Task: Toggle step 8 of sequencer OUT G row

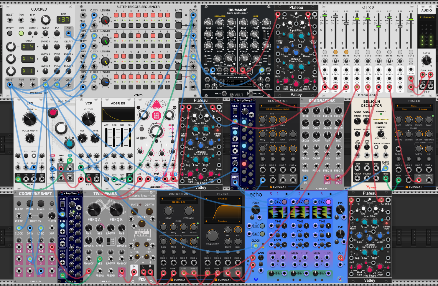Action: pos(167,77)
